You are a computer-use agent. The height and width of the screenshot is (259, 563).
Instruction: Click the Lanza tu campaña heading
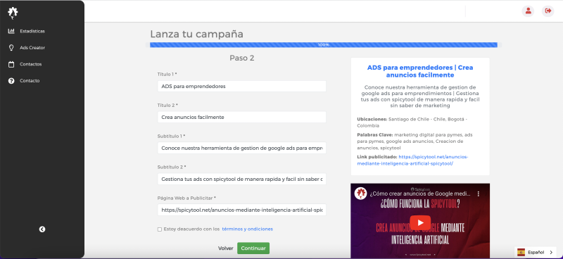point(197,34)
